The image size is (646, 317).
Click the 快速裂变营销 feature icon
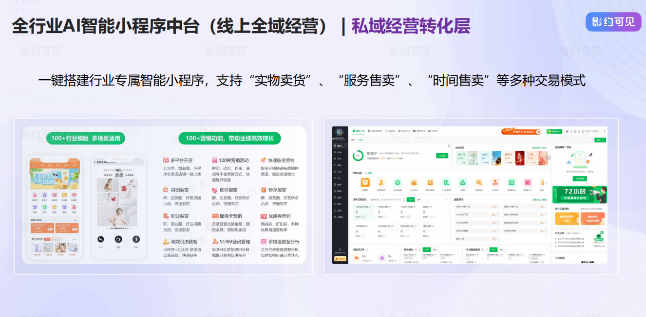(x=263, y=160)
